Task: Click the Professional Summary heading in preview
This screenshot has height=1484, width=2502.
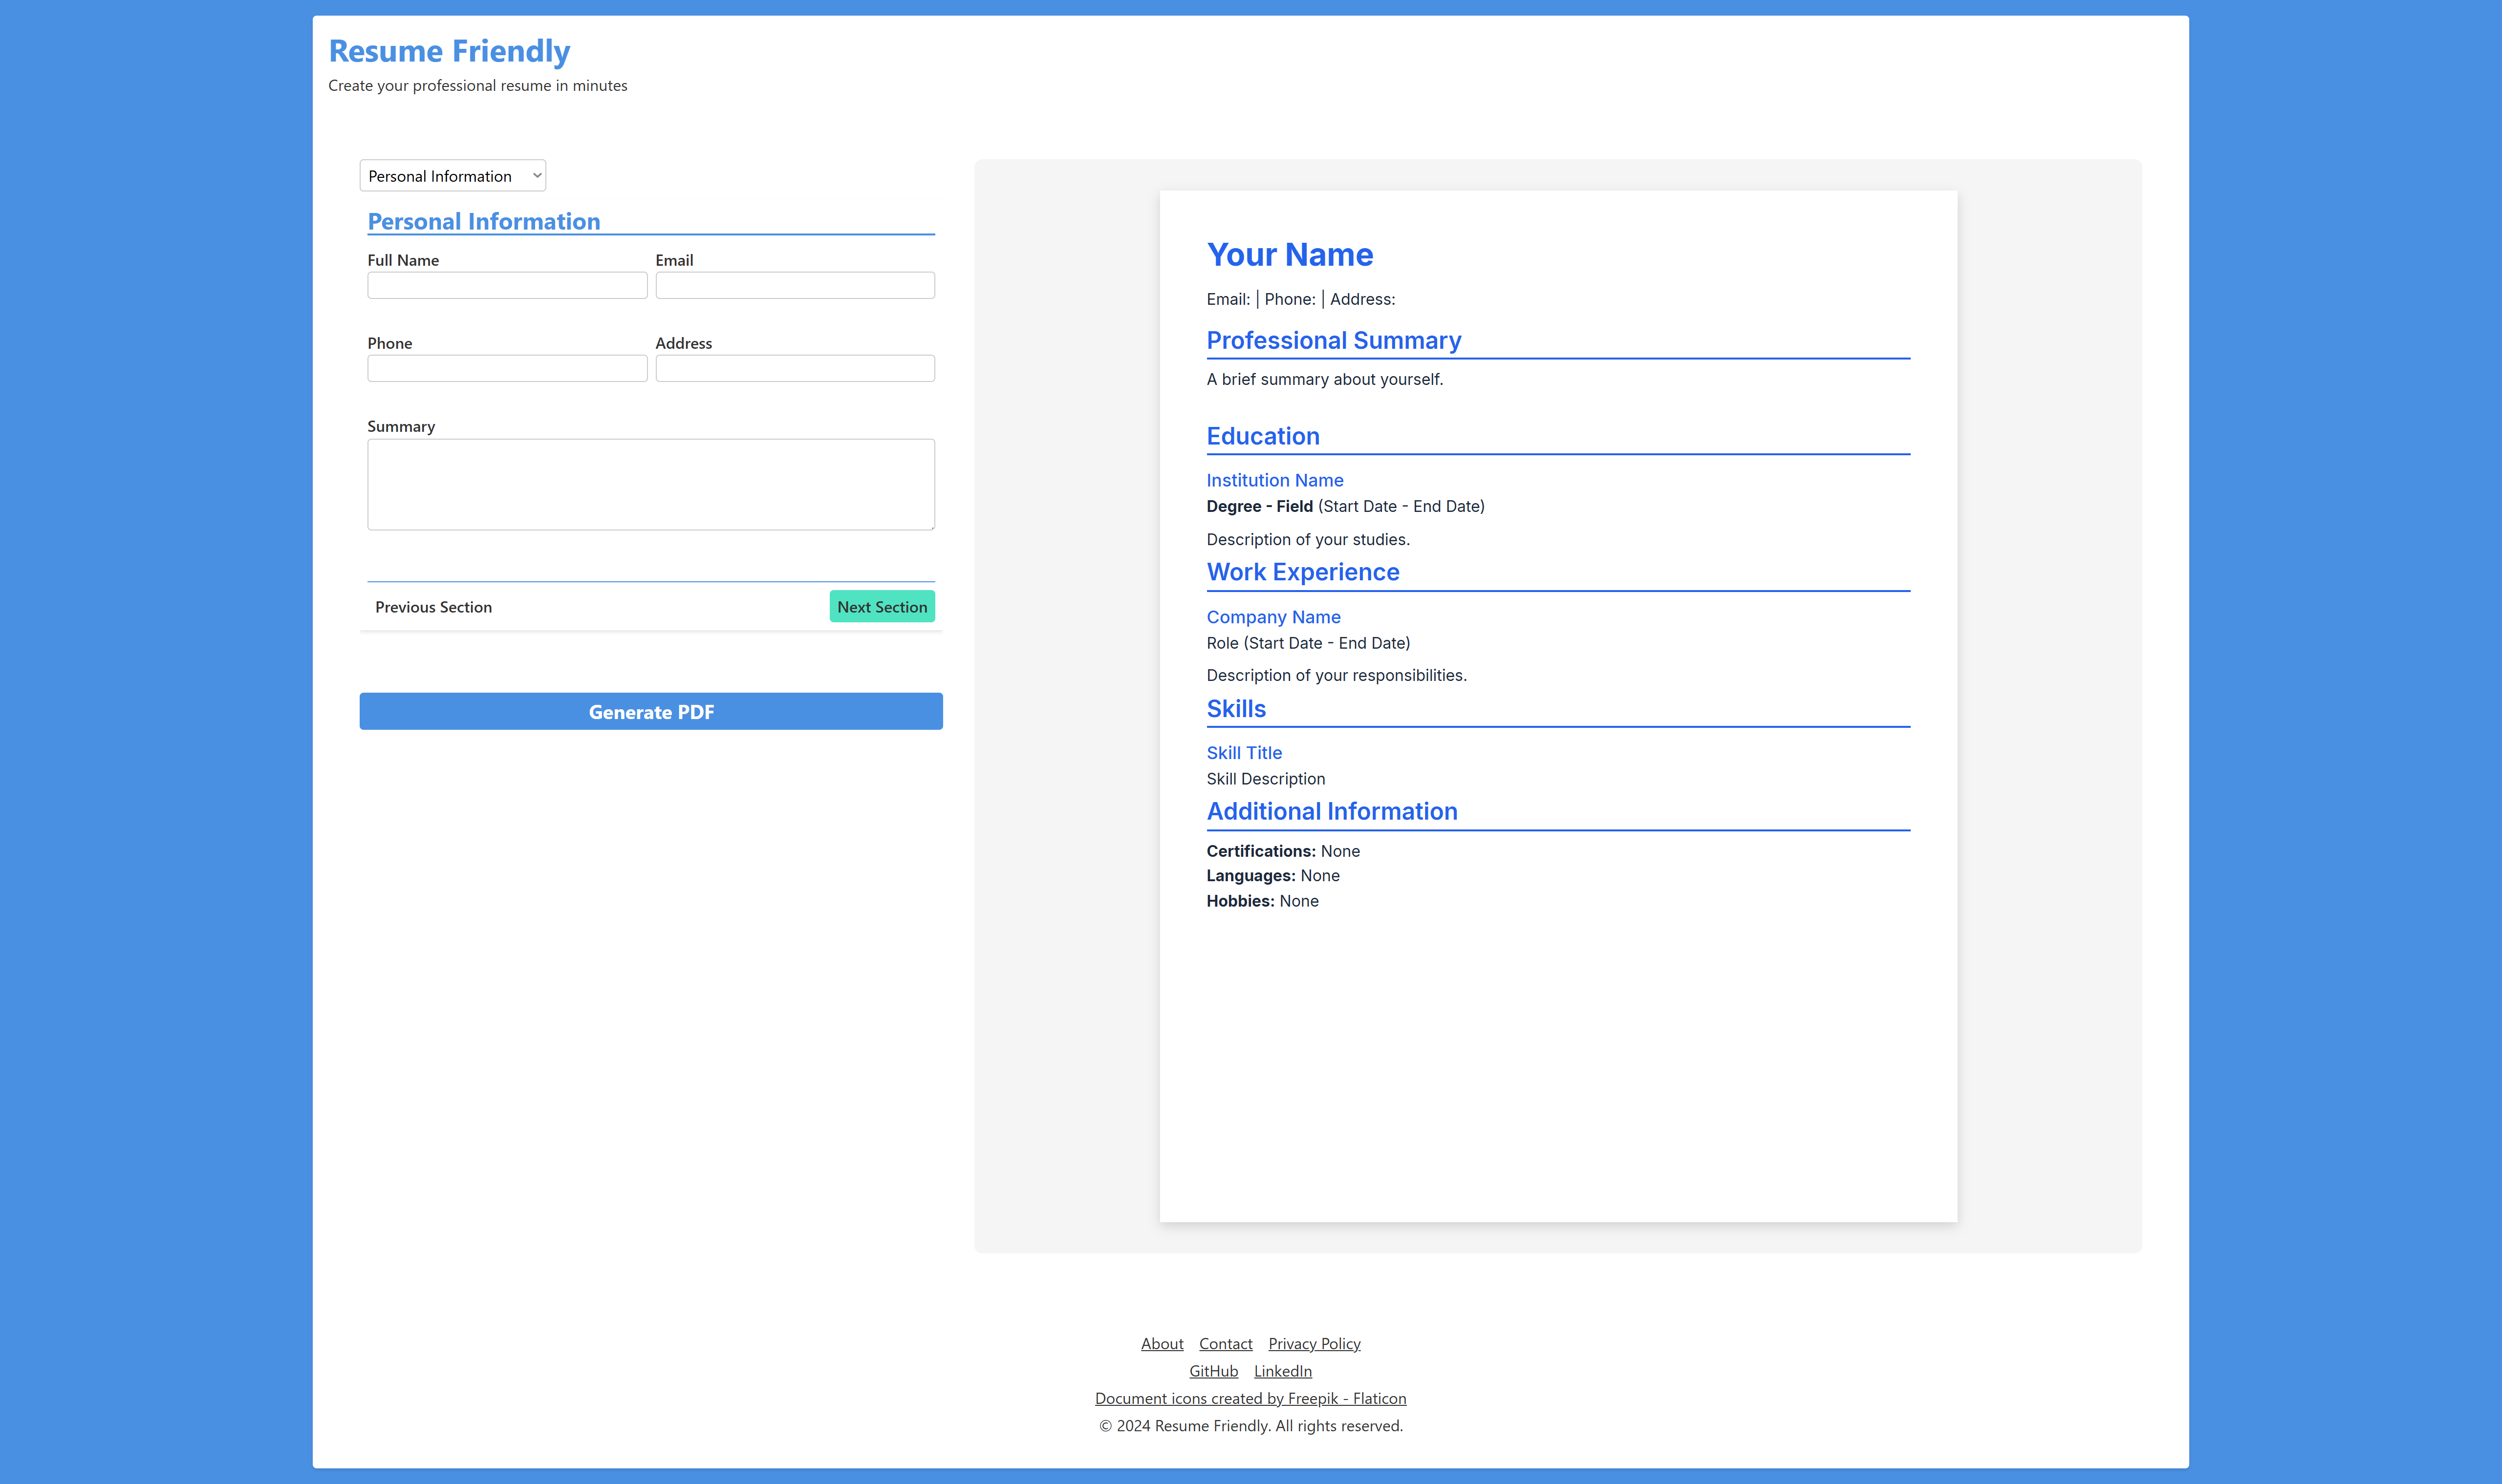Action: [1334, 341]
